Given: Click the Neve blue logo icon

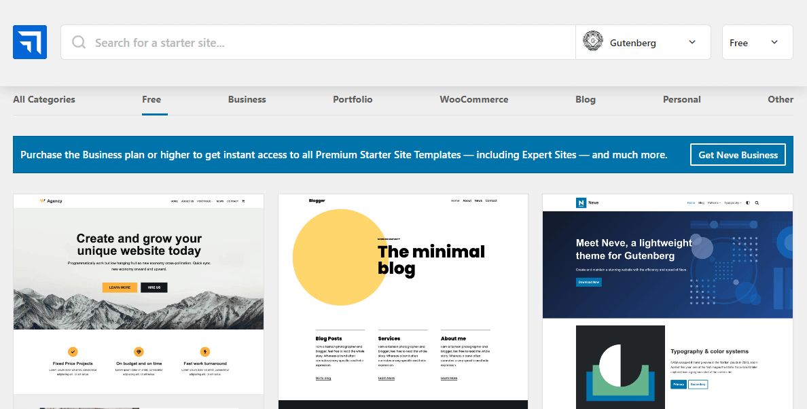Looking at the screenshot, I should pos(30,42).
